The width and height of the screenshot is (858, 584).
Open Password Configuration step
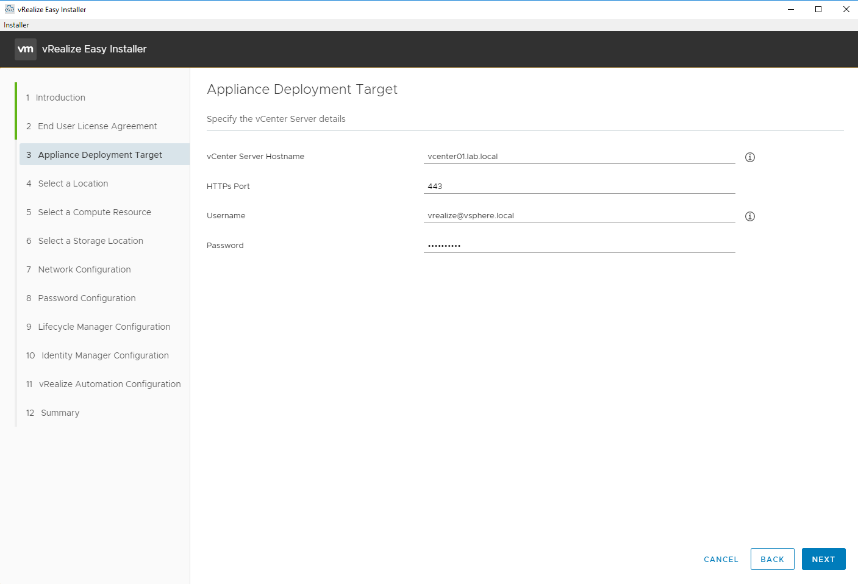coord(104,298)
